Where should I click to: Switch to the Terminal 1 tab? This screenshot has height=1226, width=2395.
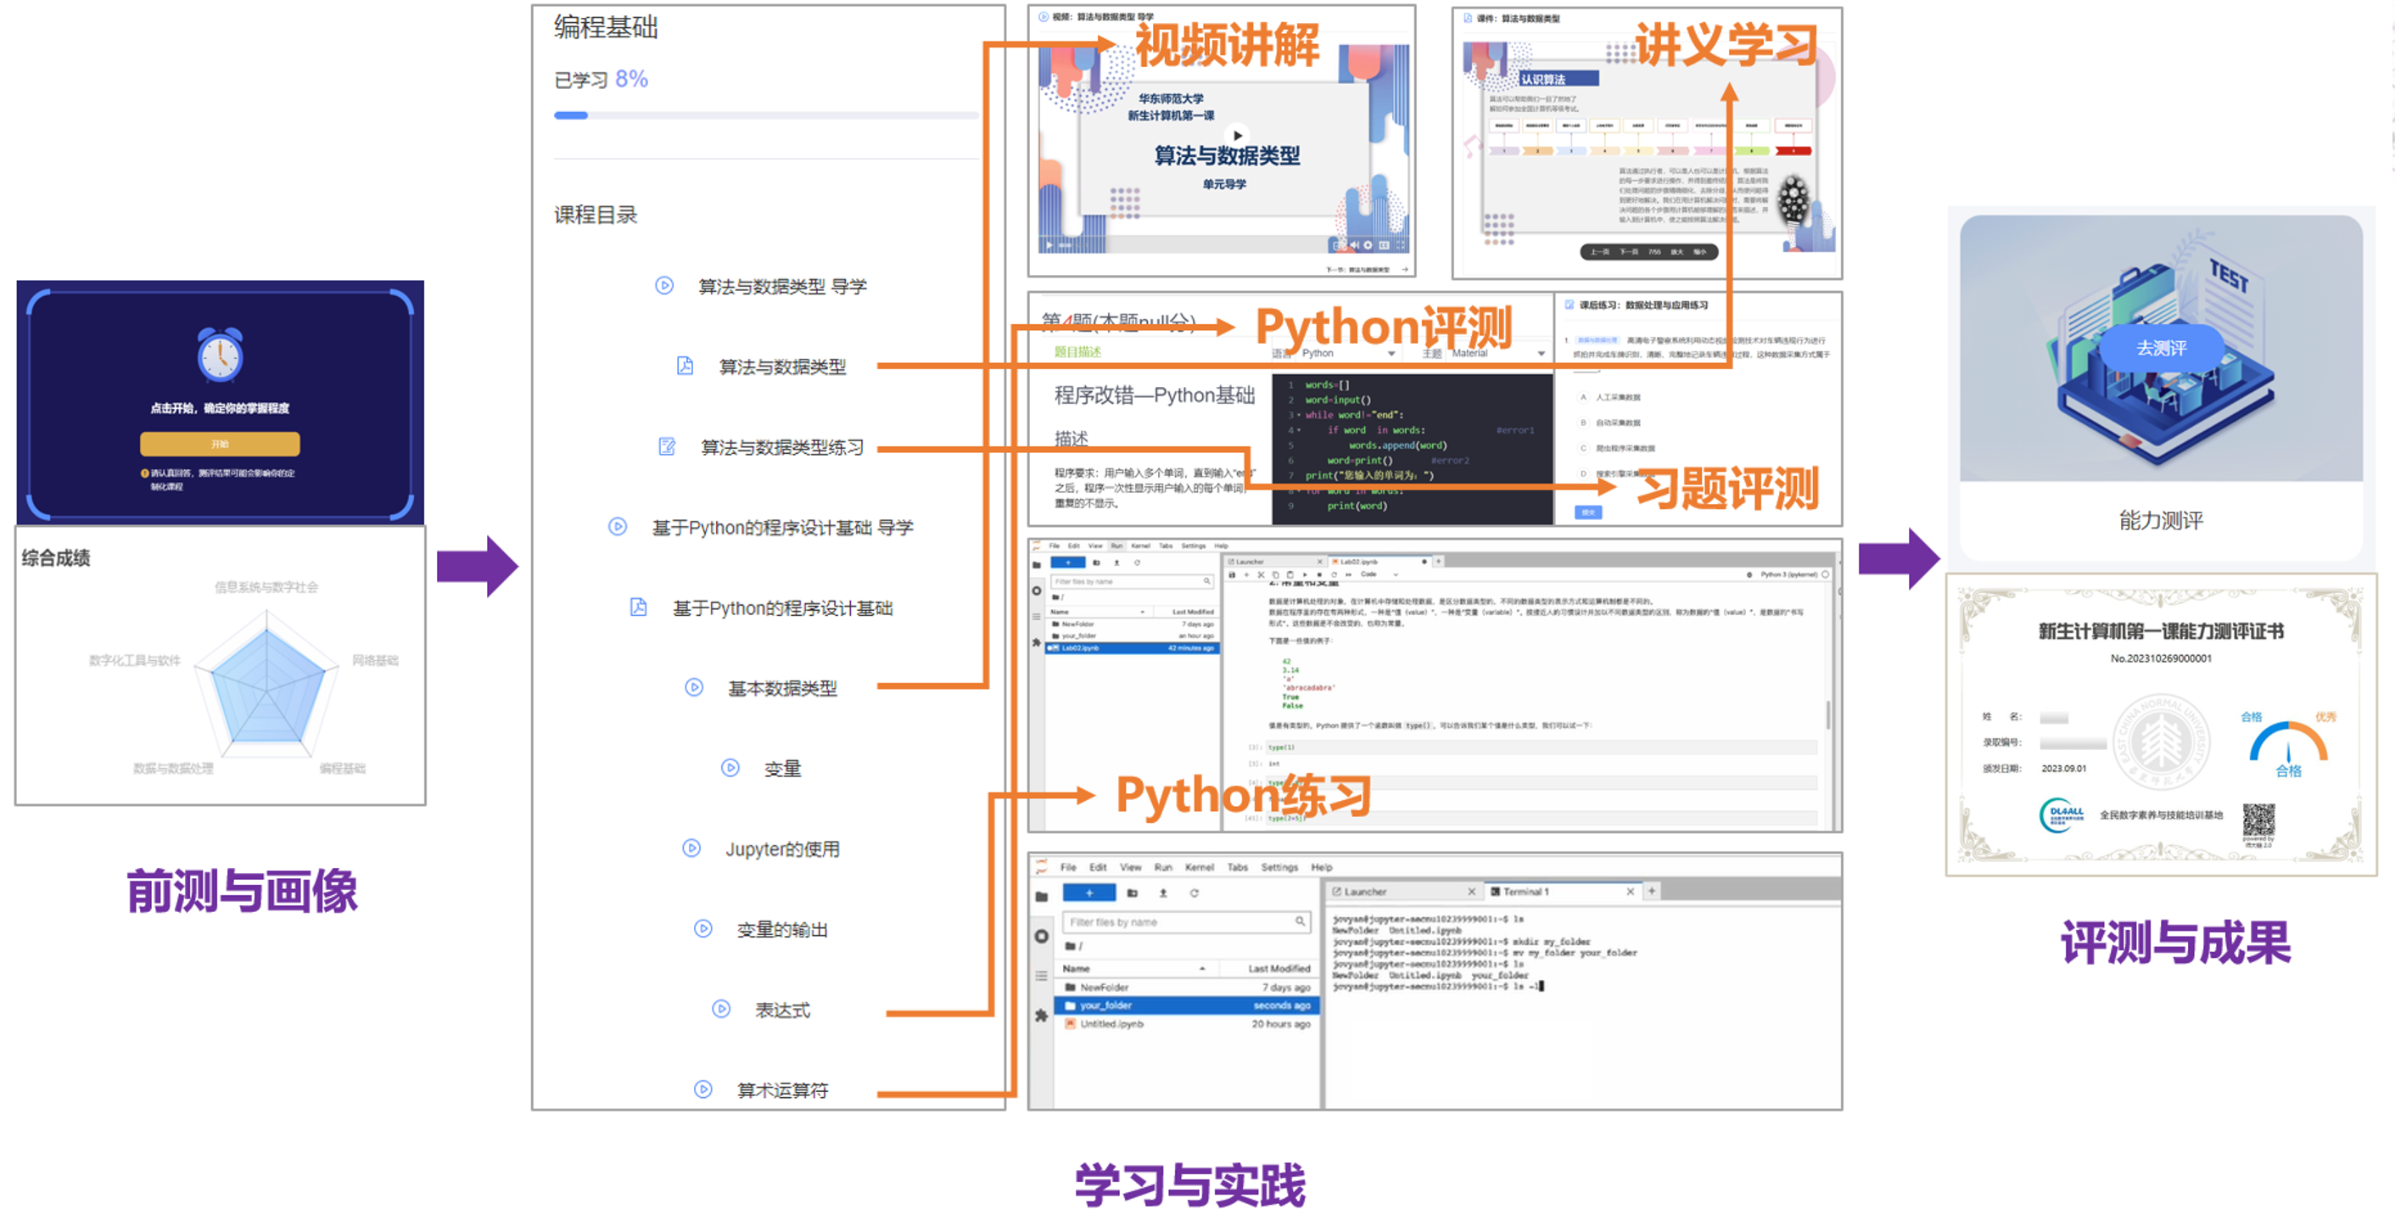tap(1525, 892)
